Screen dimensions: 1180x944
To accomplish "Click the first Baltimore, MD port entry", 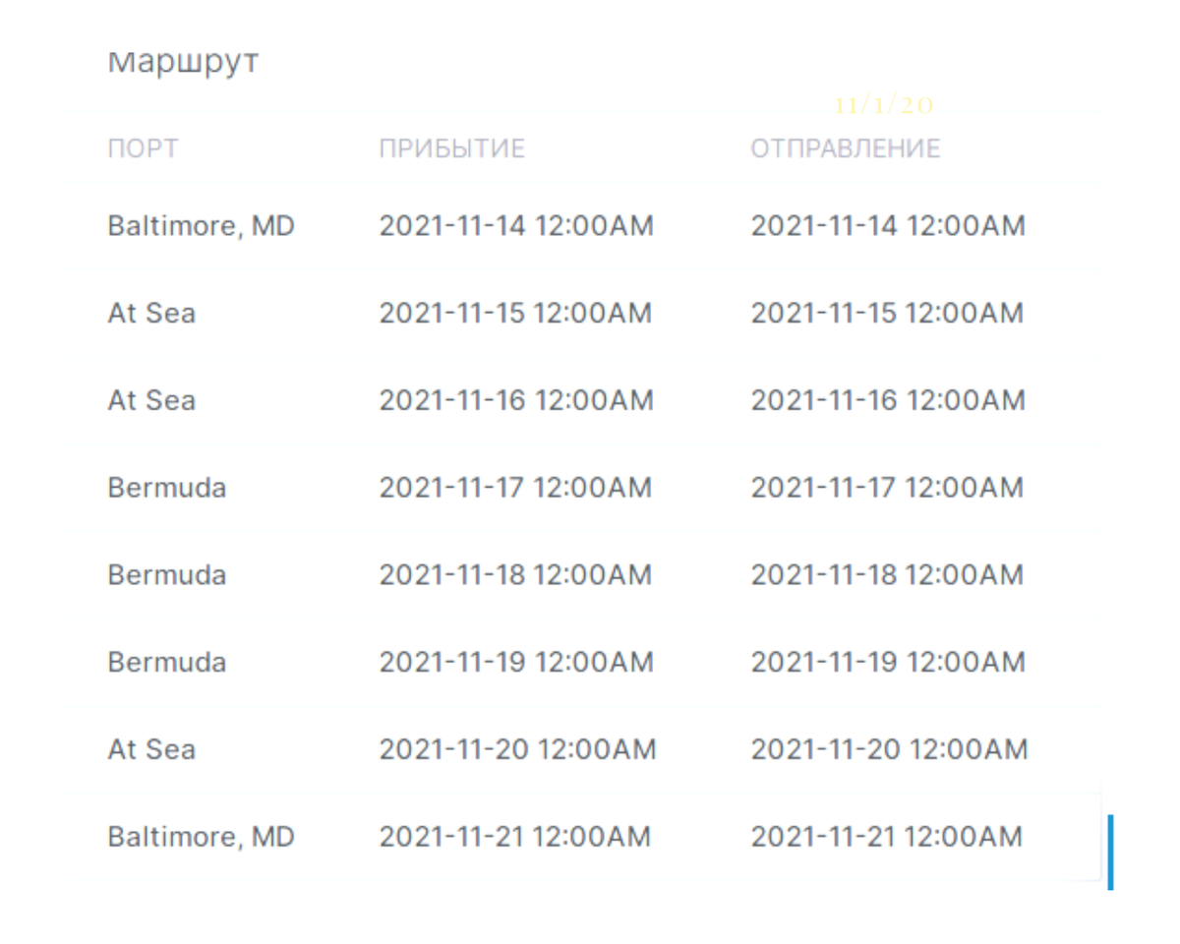I will tap(201, 226).
